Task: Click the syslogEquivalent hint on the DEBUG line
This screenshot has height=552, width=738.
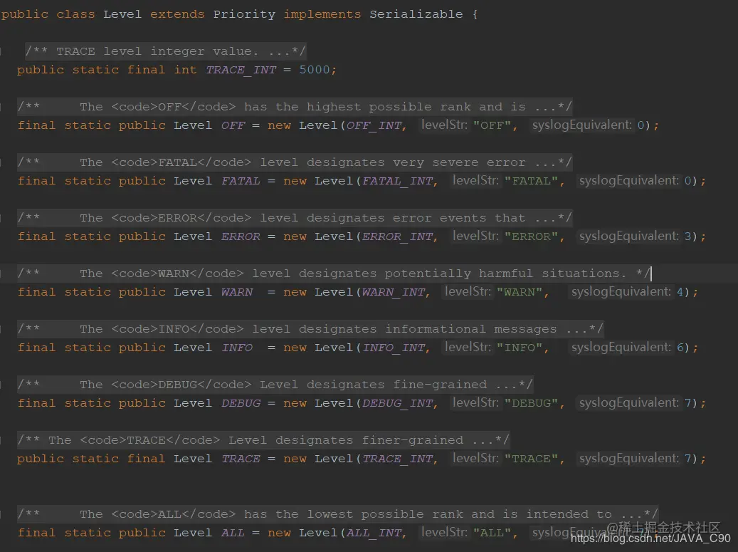Action: 629,402
